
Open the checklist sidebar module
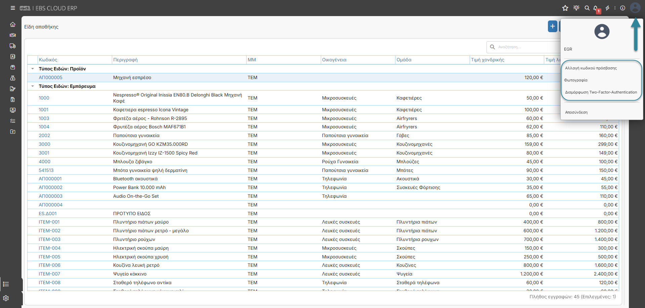(x=13, y=121)
